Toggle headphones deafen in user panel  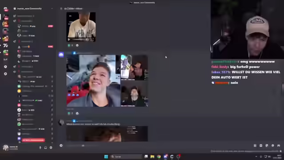(x=45, y=148)
